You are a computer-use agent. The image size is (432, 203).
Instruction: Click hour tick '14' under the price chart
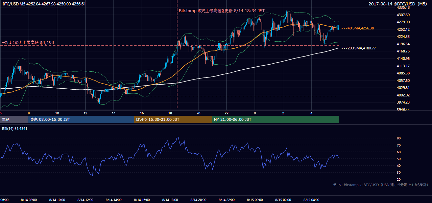click(114, 113)
